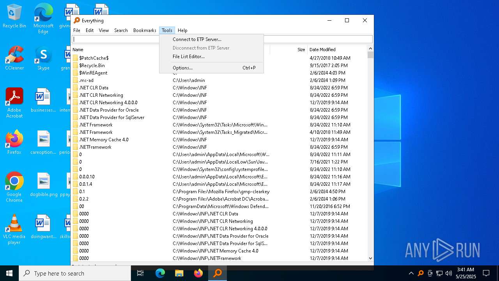Click scrollbar up arrow
The width and height of the screenshot is (499, 281).
pyautogui.click(x=370, y=48)
